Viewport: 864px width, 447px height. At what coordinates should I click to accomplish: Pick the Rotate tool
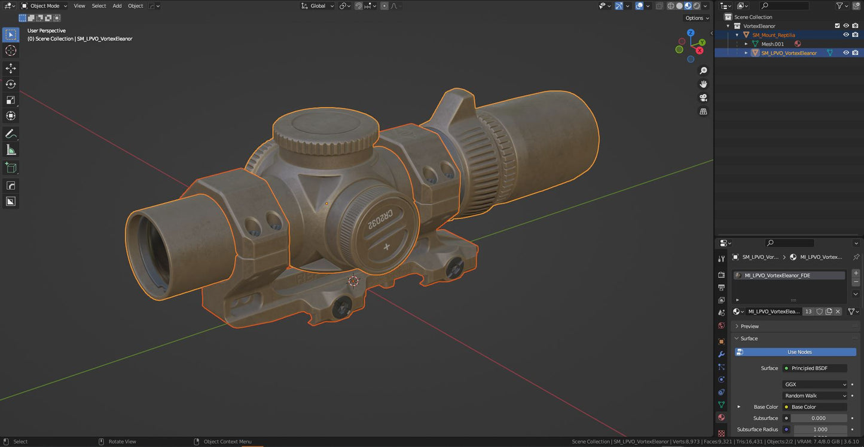pos(11,84)
